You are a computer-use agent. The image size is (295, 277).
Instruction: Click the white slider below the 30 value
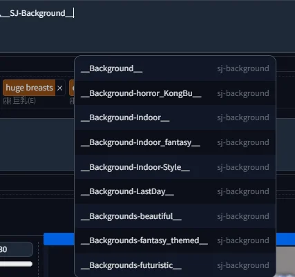pos(16,264)
